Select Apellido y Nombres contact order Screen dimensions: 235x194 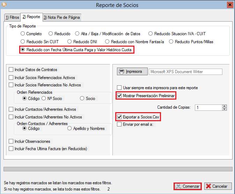click(69, 129)
